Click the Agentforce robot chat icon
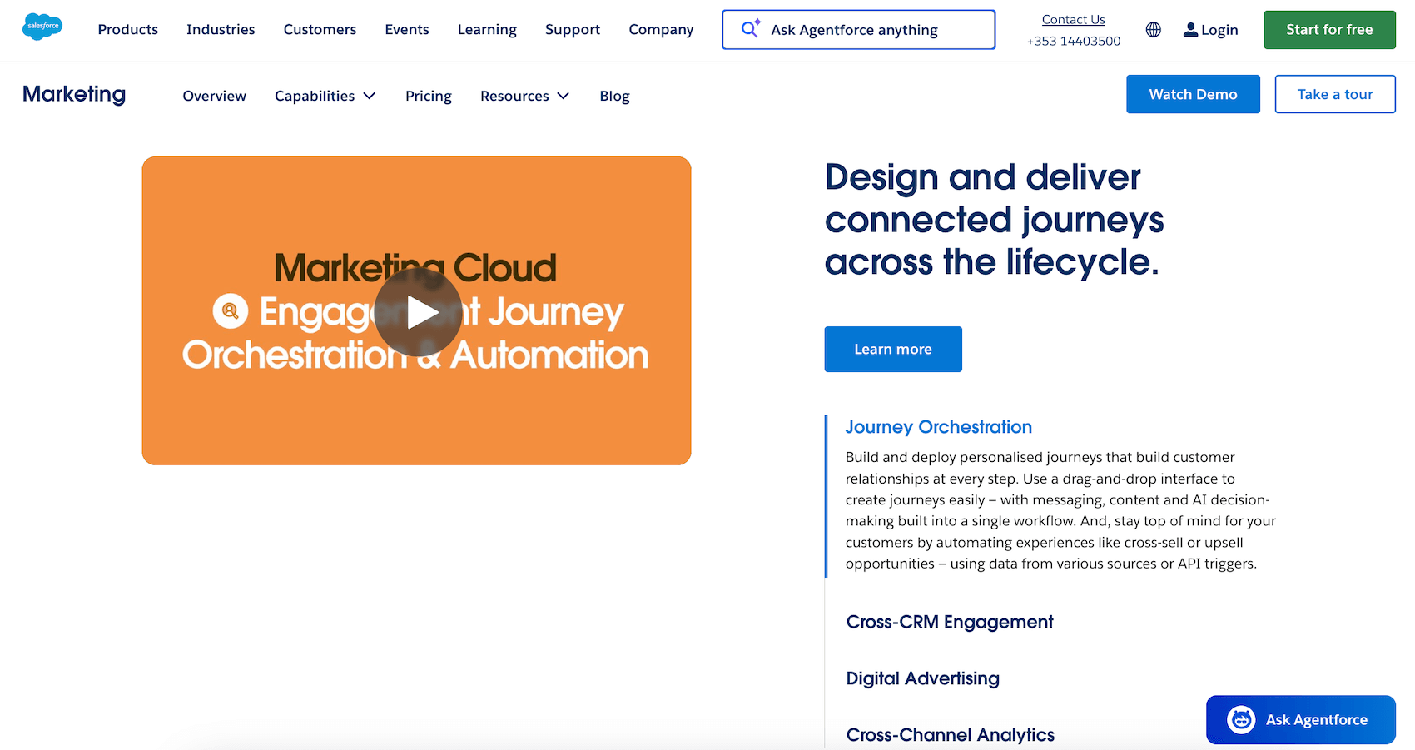 [1241, 720]
